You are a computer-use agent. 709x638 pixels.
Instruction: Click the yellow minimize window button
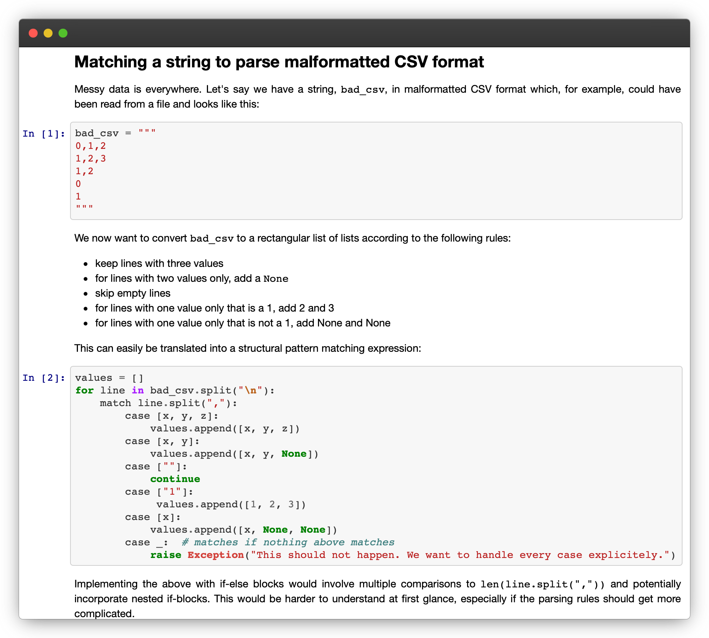pyautogui.click(x=48, y=33)
